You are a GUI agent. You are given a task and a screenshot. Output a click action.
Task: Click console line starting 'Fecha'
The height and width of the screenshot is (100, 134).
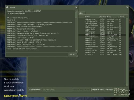coord(26,44)
